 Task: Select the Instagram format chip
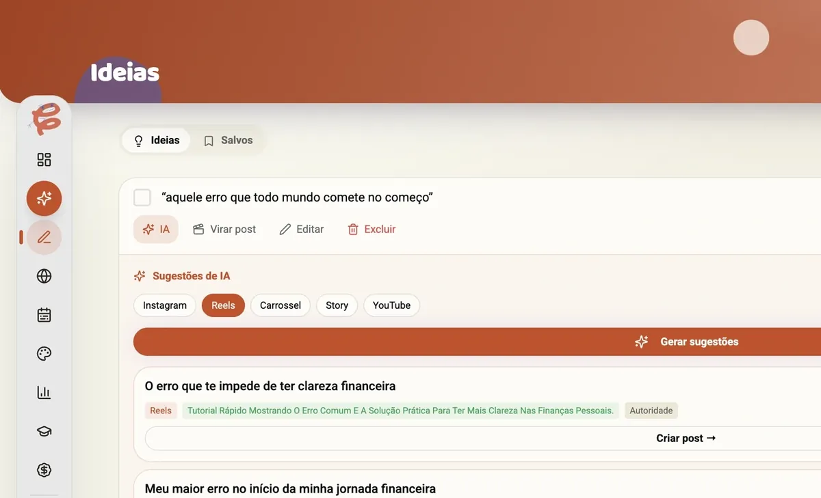(165, 305)
